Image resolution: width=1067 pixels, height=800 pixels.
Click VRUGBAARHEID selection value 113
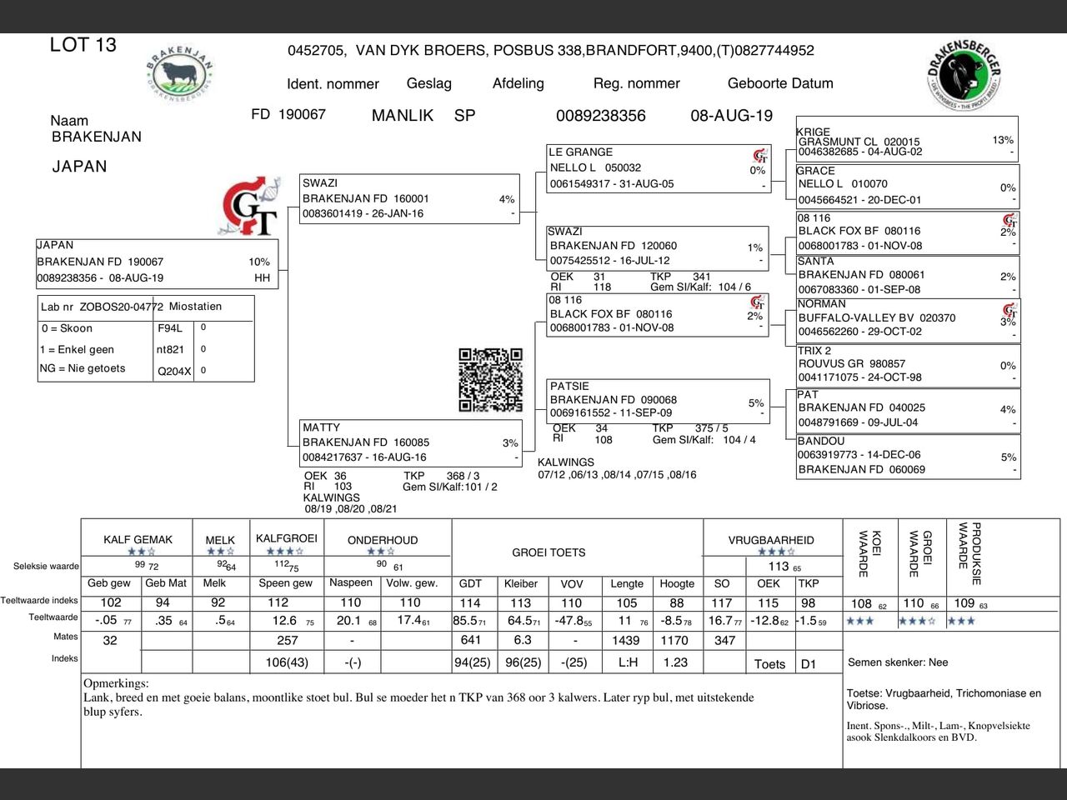point(778,567)
